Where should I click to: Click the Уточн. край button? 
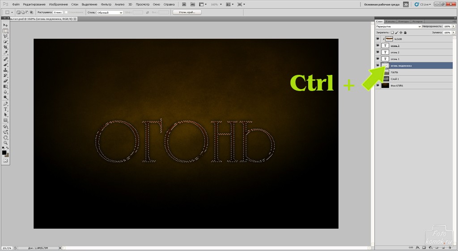[x=187, y=12]
